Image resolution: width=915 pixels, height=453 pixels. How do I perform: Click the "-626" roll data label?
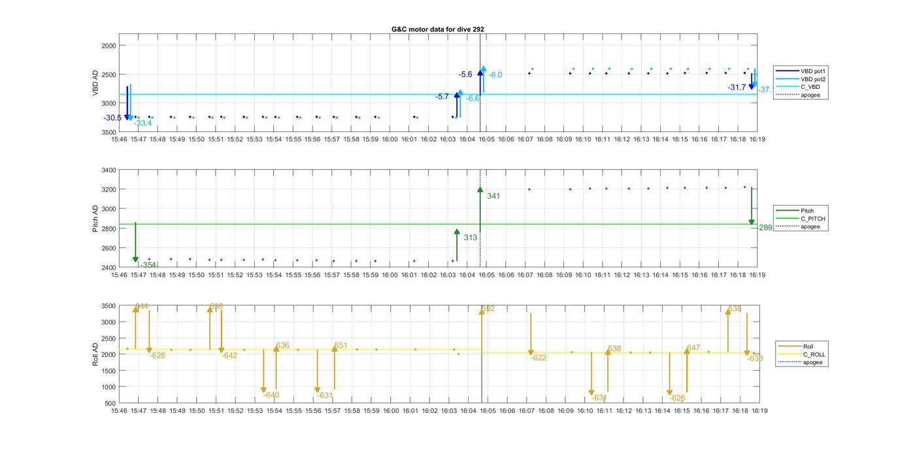(677, 397)
